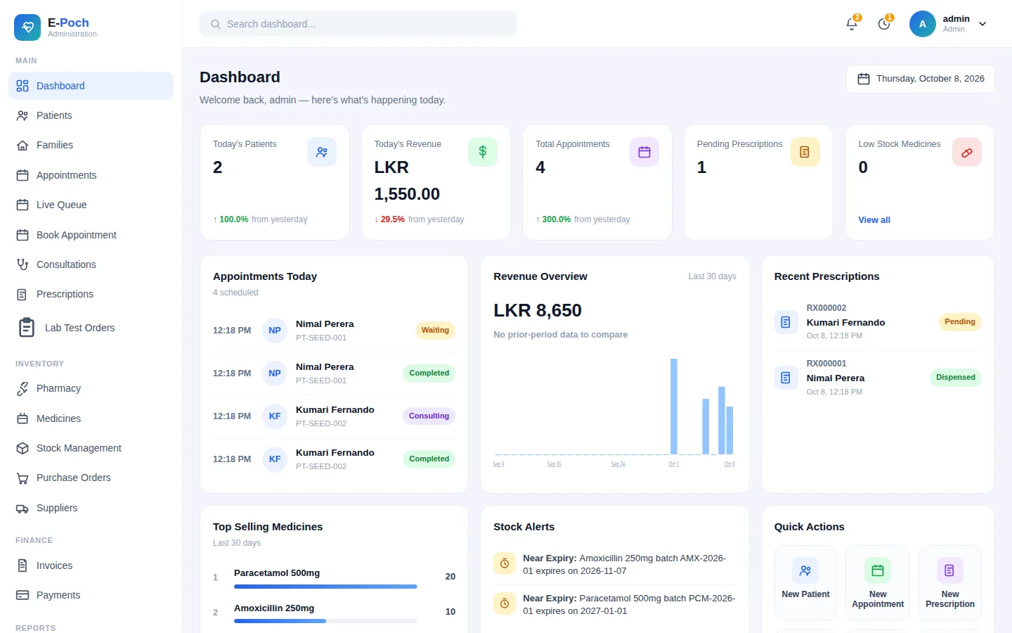Click the Pharmacy pill icon

(22, 388)
